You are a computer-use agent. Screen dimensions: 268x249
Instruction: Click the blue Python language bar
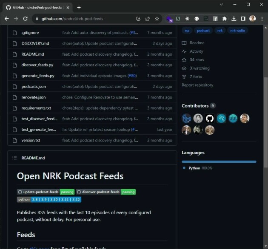pyautogui.click(x=219, y=161)
